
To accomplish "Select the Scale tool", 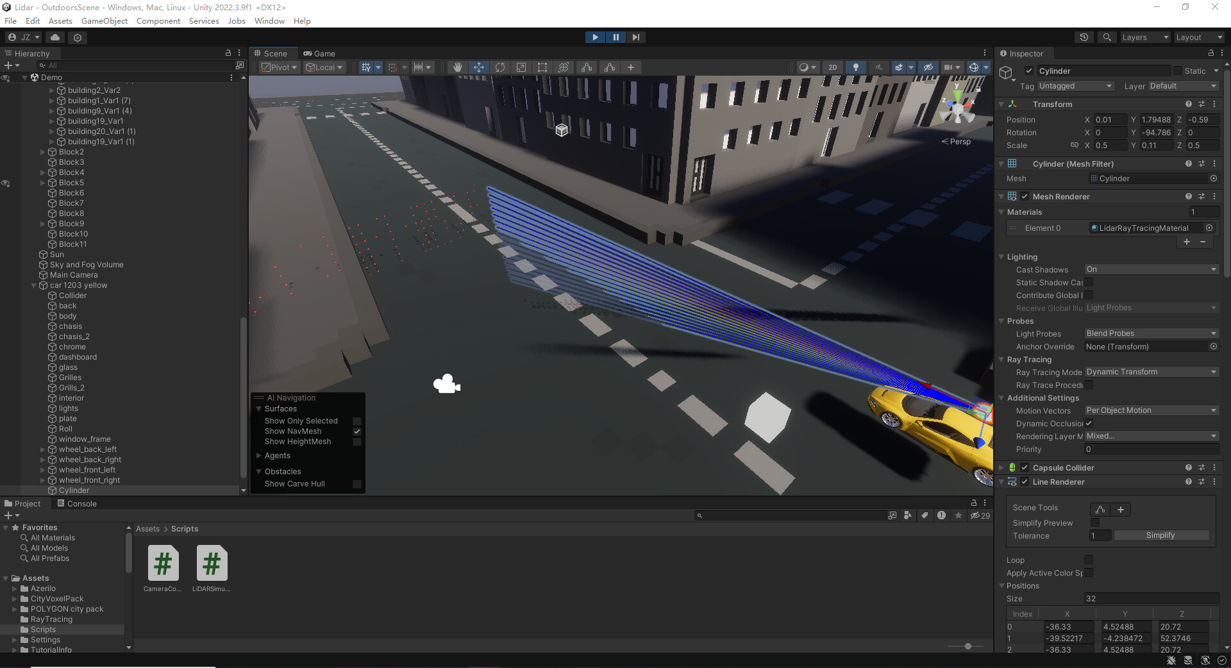I will (x=521, y=67).
